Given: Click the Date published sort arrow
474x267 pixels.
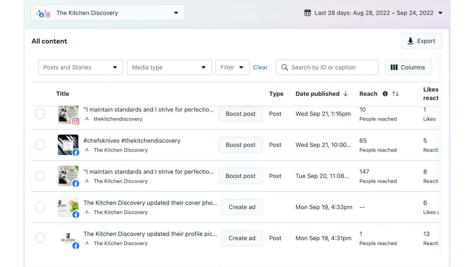Looking at the screenshot, I should 346,94.
